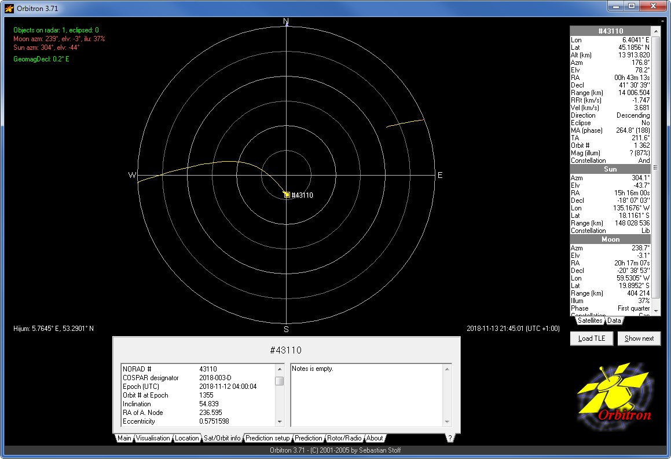The image size is (671, 459).
Task: Click the orbit info list scrollbar thumb
Action: [x=280, y=381]
